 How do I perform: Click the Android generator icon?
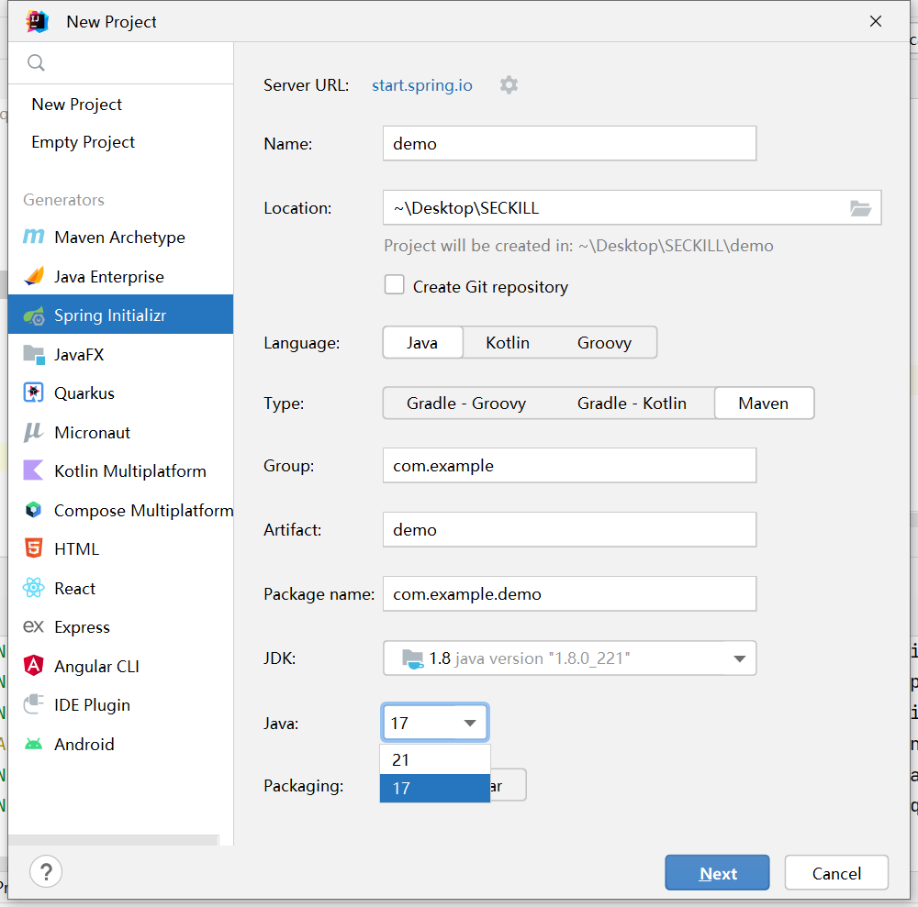34,745
